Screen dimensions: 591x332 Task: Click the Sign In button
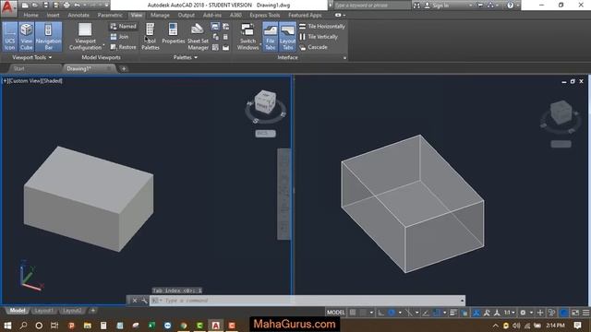437,6
